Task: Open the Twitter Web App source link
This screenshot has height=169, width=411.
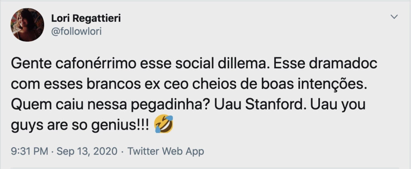Action: (166, 151)
